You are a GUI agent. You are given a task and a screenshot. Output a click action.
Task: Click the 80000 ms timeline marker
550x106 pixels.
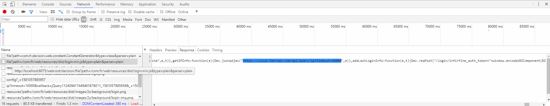point(495,27)
